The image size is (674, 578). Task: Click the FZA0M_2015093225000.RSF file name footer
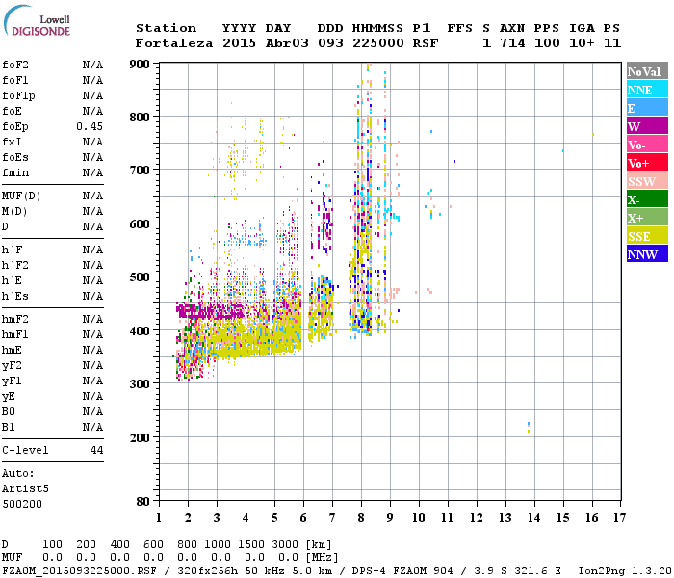point(79,570)
